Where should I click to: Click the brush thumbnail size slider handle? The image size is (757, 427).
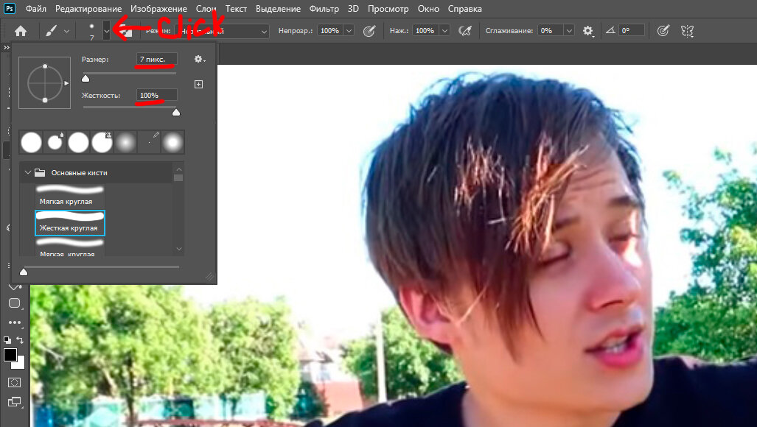point(23,272)
